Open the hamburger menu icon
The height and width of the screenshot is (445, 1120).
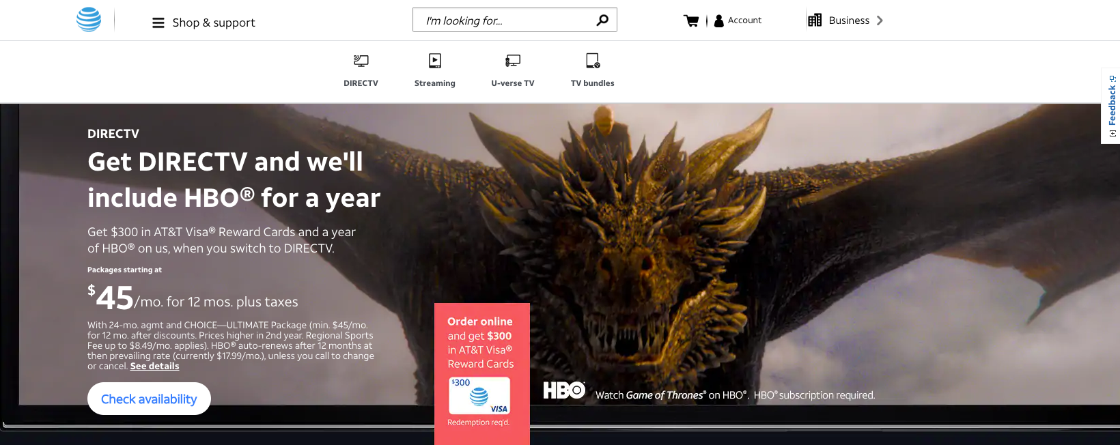(x=158, y=23)
